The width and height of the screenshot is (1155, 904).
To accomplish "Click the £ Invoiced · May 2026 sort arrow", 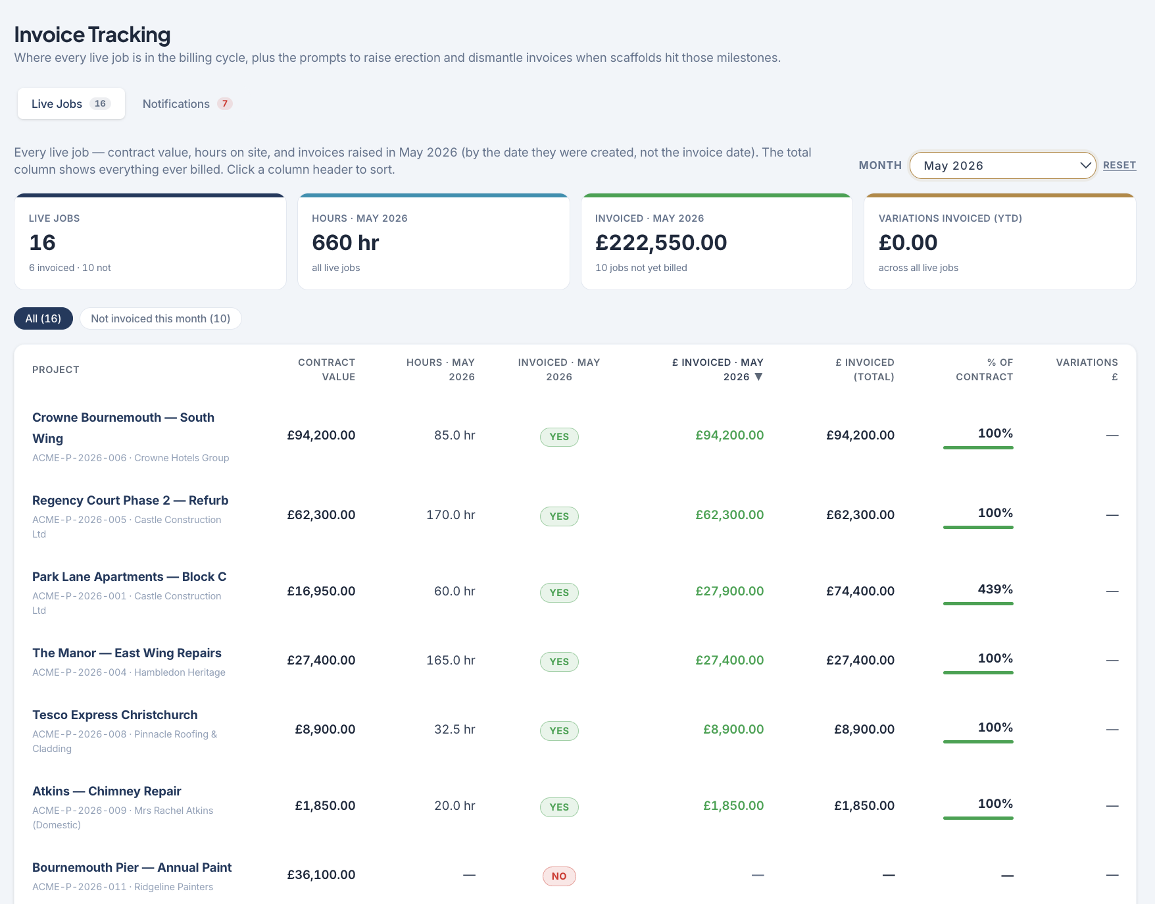I will point(758,377).
